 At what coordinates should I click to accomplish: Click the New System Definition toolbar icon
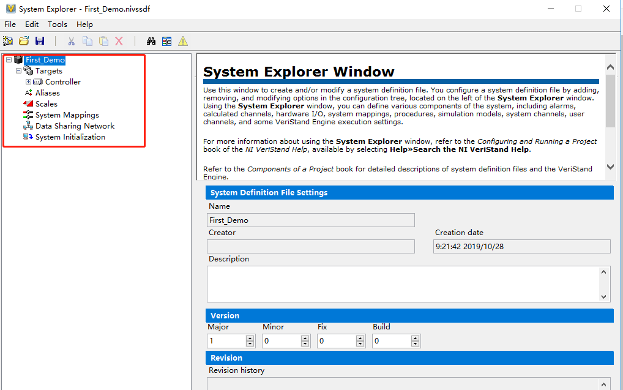coord(7,41)
